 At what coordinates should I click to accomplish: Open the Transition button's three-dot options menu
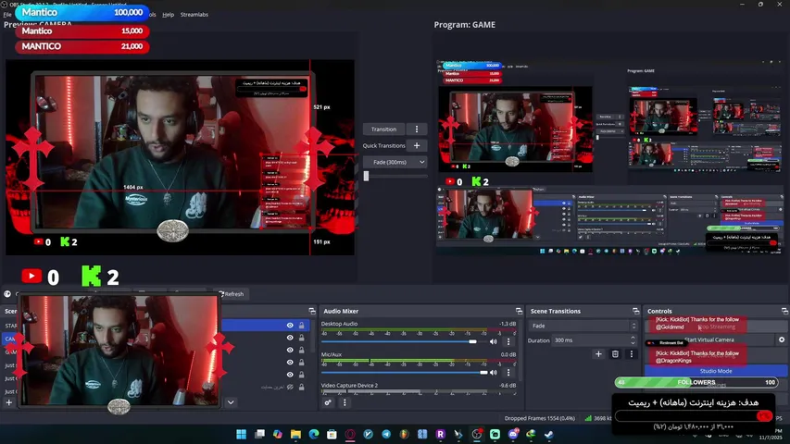coord(417,129)
